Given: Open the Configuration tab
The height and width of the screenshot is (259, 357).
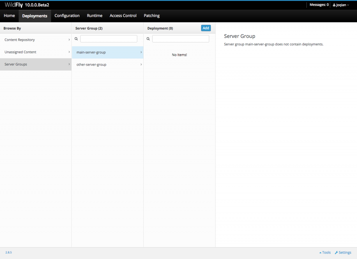Looking at the screenshot, I should [x=67, y=16].
